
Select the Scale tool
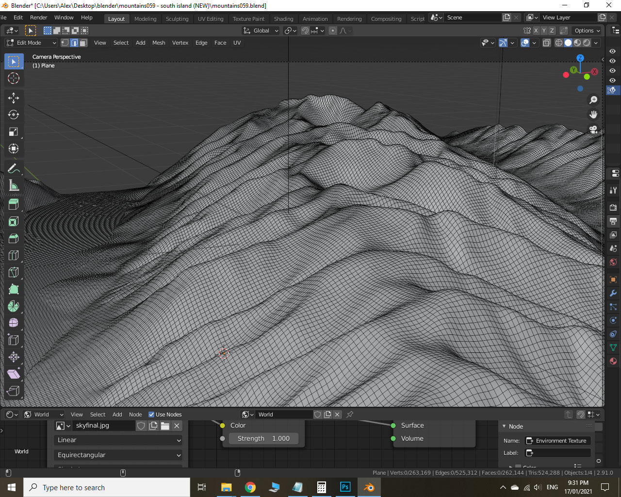[14, 132]
